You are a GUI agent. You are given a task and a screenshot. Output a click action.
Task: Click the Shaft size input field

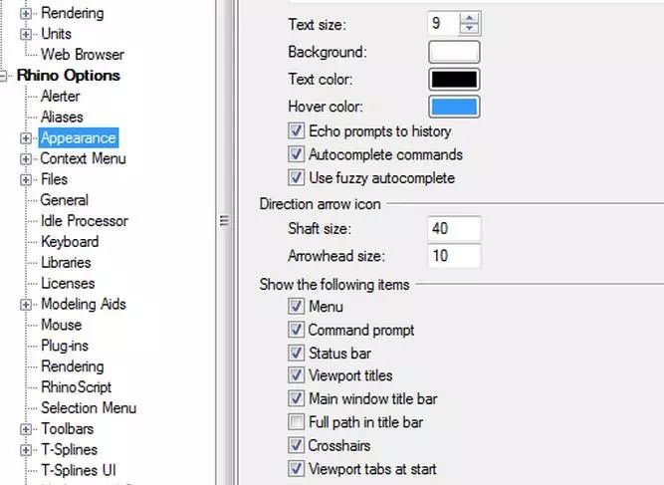pos(454,229)
